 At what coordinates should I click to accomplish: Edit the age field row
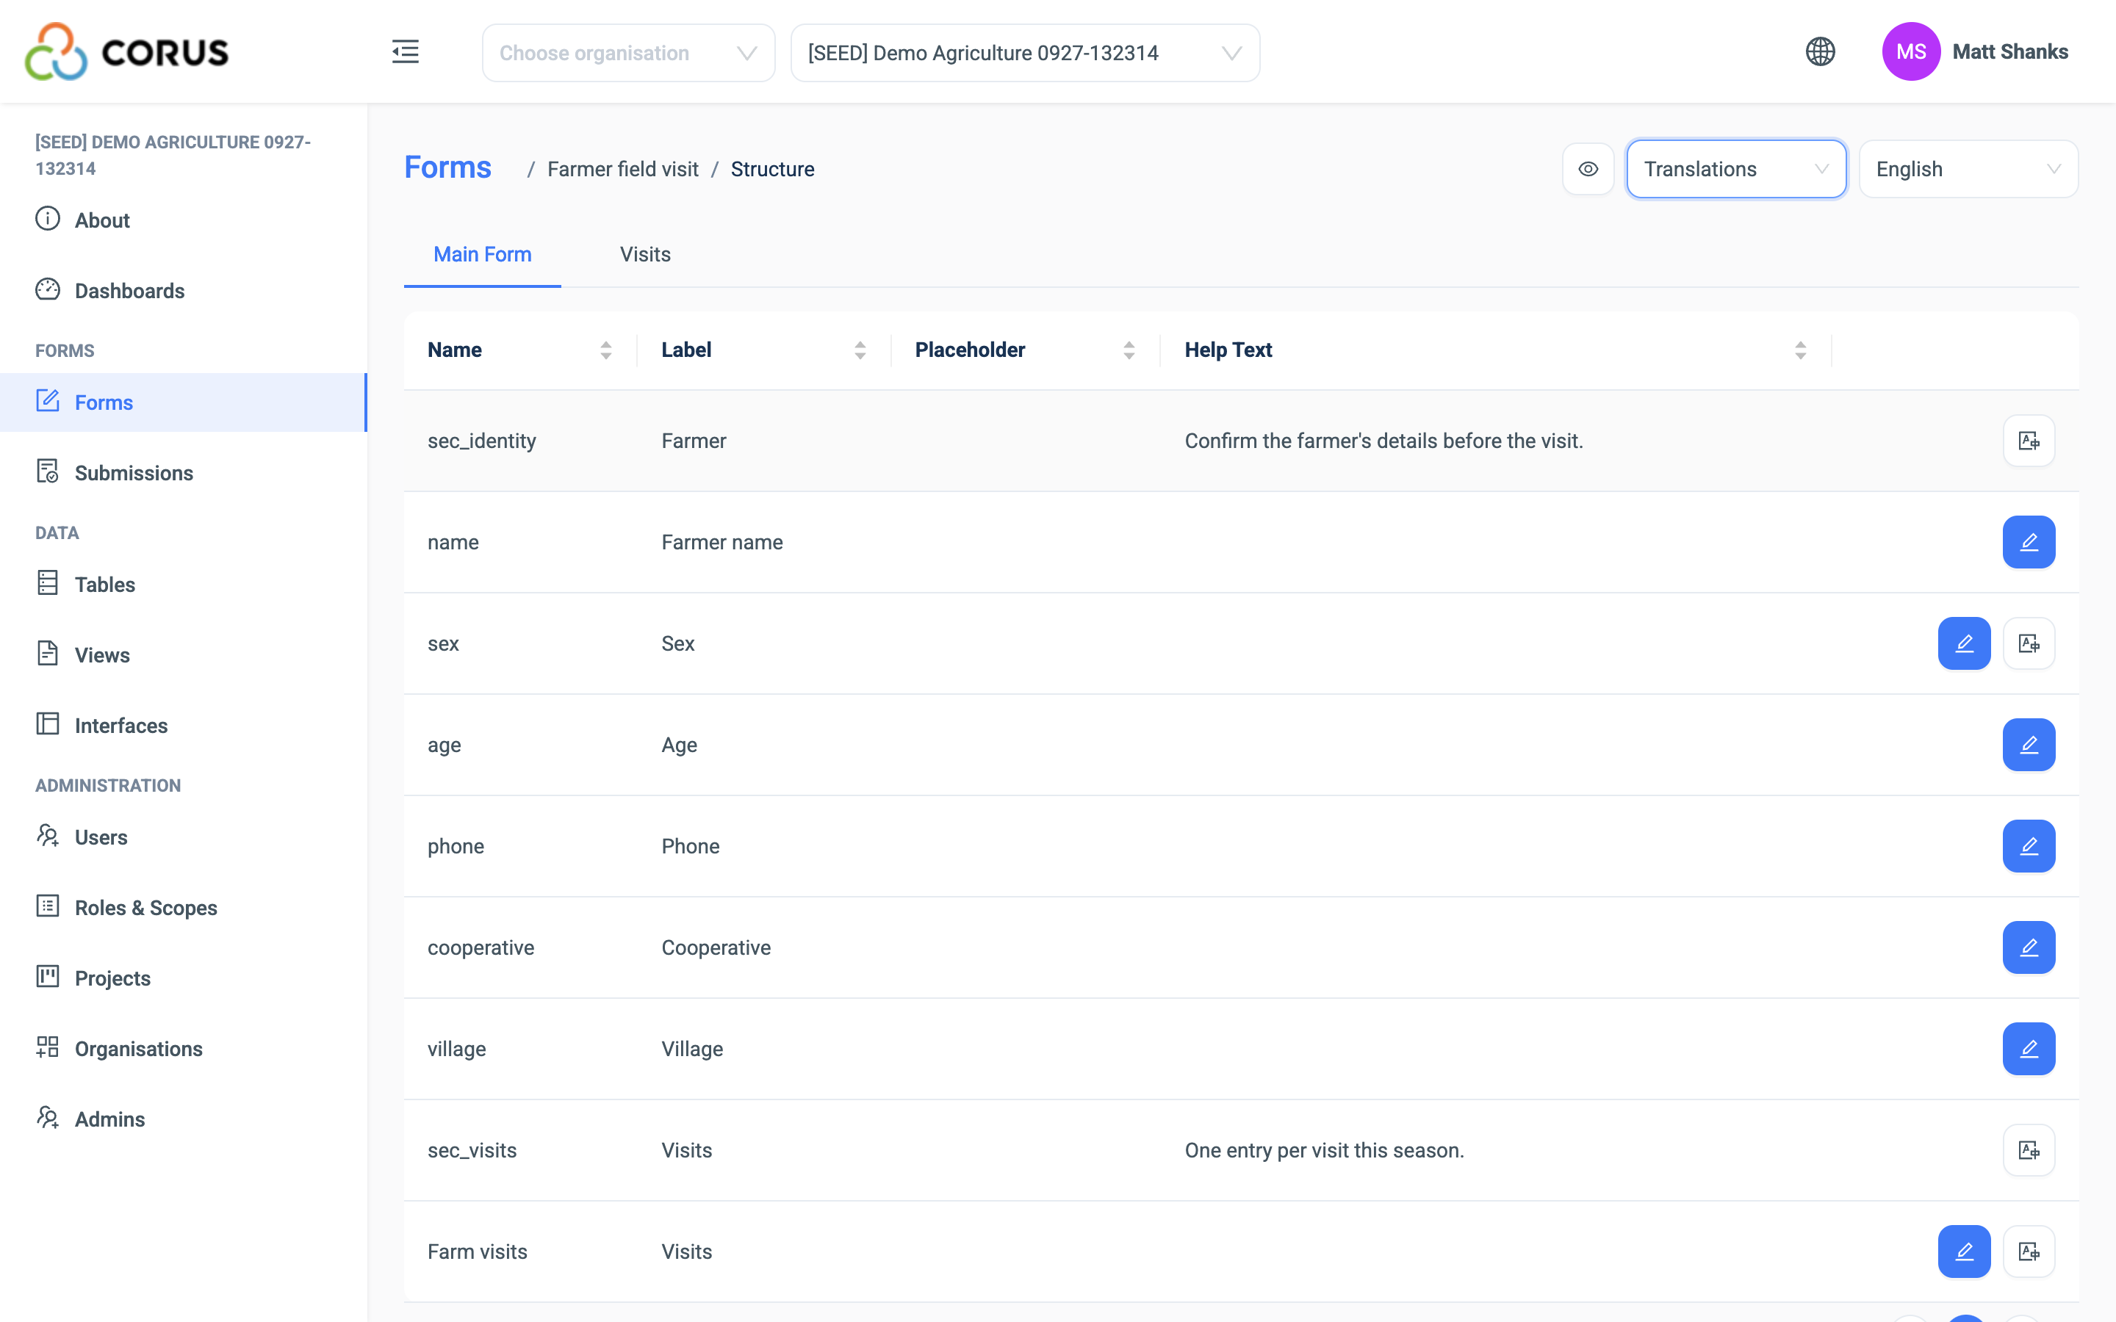coord(2029,745)
